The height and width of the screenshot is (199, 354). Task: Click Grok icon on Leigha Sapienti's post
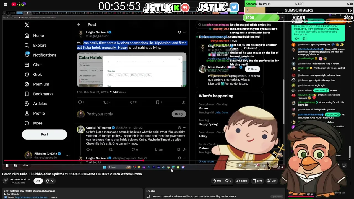coord(179,32)
